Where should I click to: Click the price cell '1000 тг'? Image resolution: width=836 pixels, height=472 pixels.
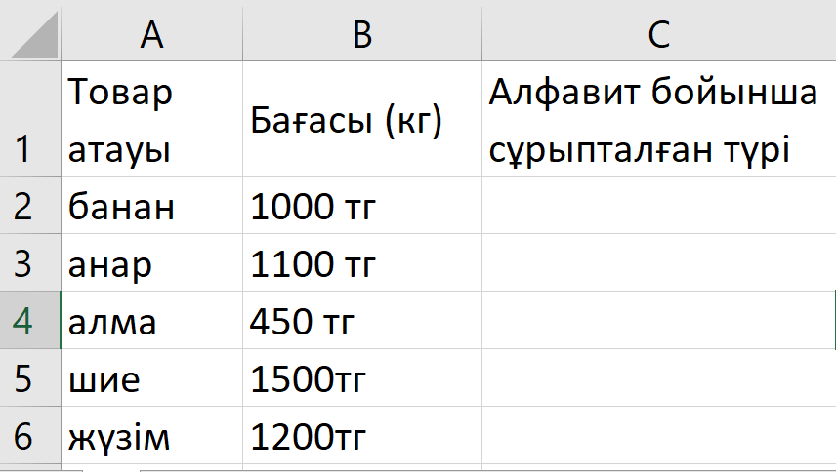(x=362, y=206)
